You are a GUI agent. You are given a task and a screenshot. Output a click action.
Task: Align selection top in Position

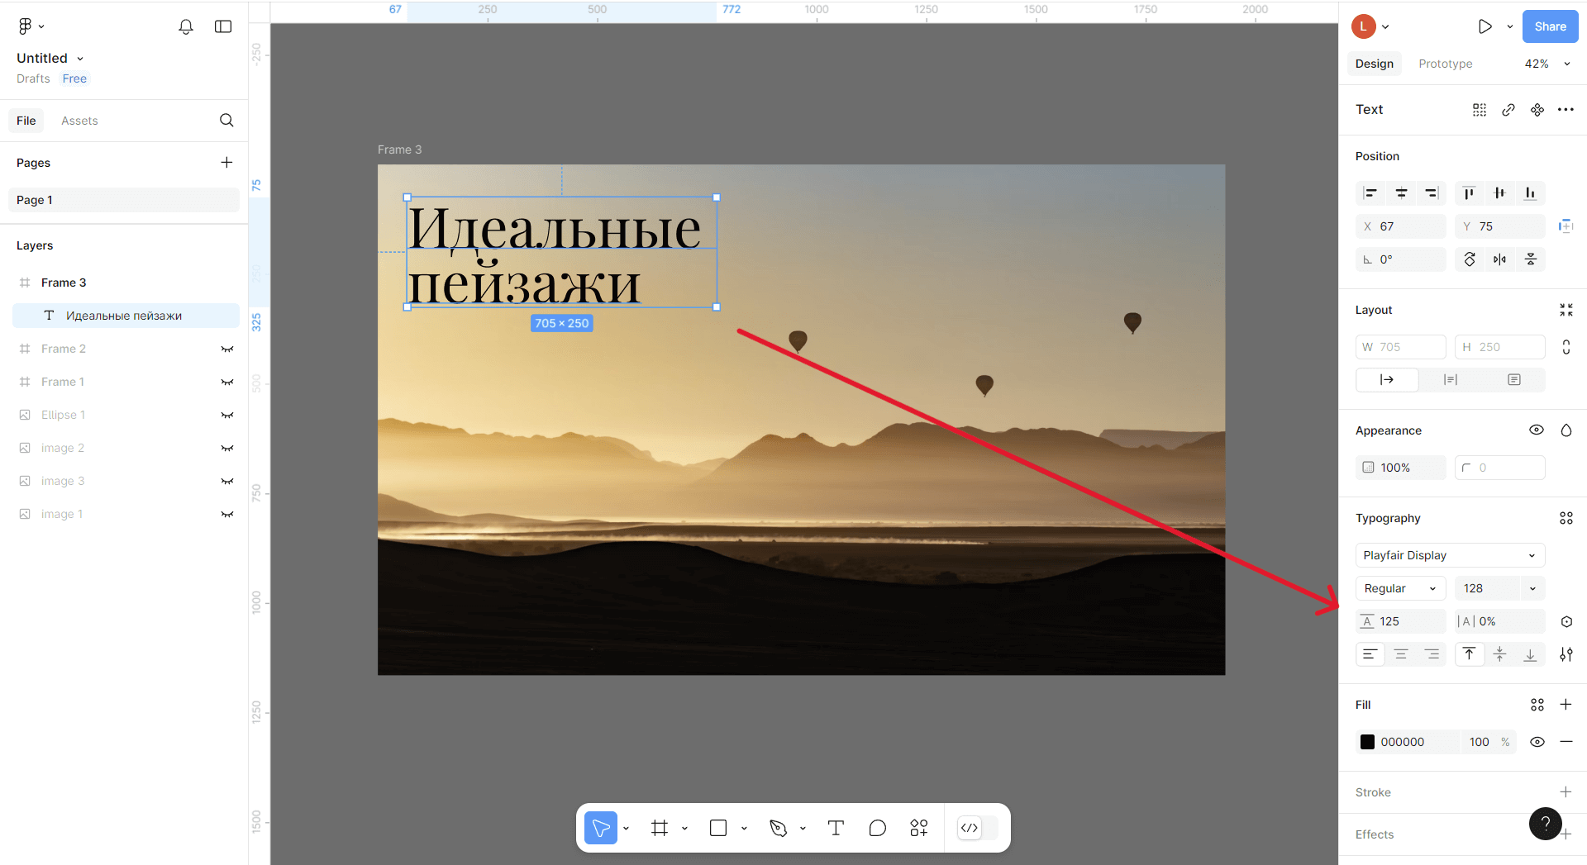pos(1469,193)
